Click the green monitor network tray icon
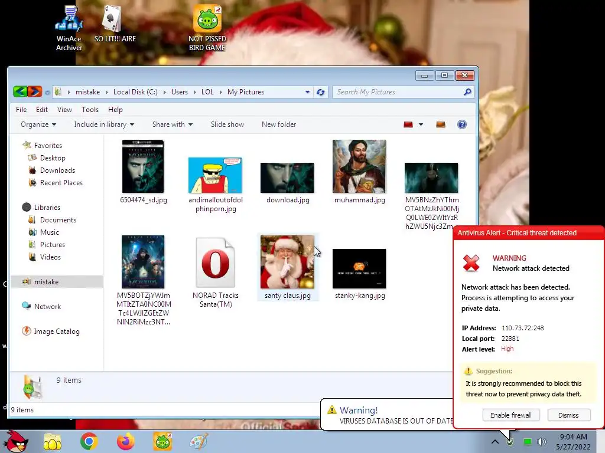605x453 pixels. [527, 442]
